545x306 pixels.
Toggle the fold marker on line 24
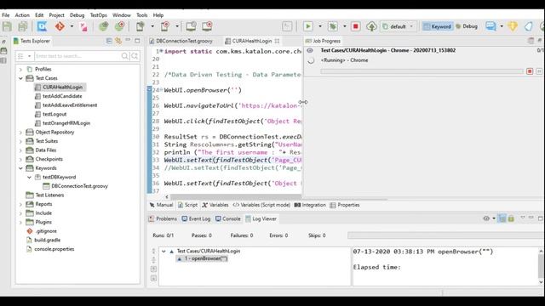point(161,89)
